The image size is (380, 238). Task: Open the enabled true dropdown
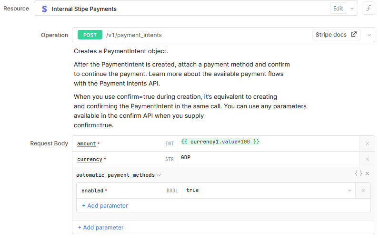tap(350, 190)
